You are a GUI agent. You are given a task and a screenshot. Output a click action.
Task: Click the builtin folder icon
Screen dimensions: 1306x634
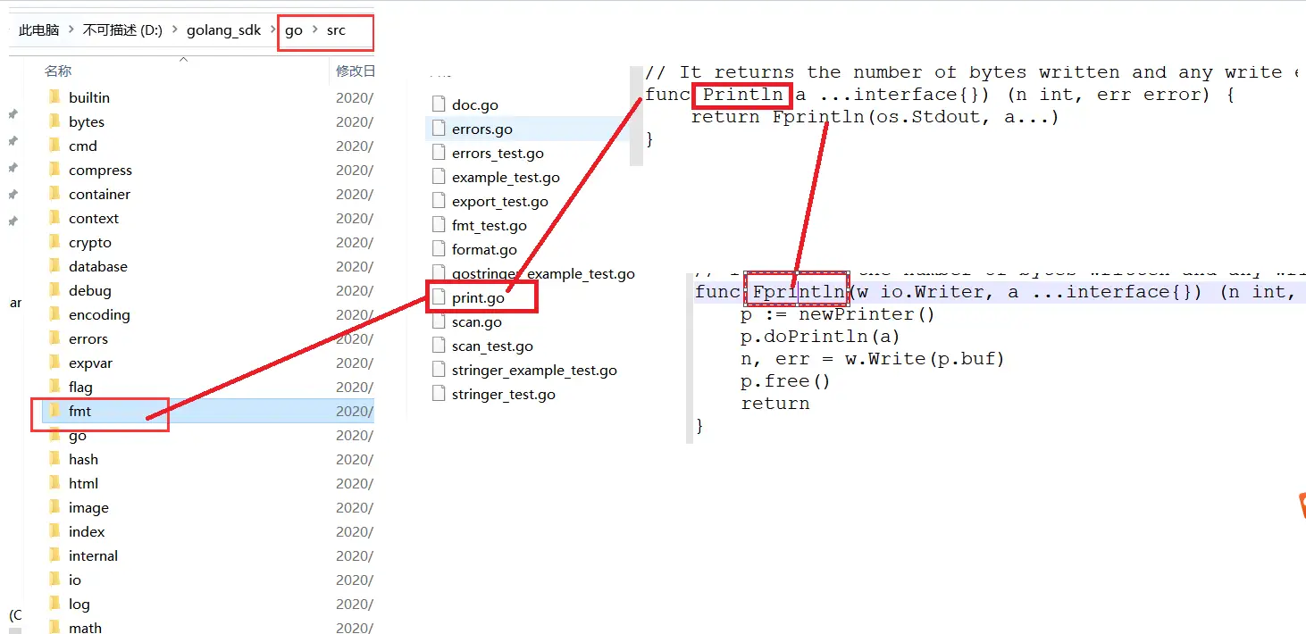(x=54, y=97)
